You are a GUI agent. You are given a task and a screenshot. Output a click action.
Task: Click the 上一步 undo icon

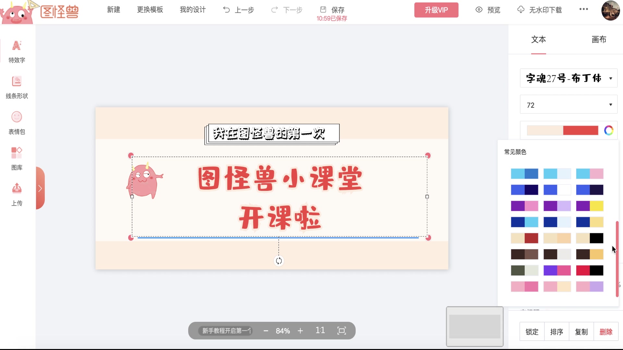(226, 10)
